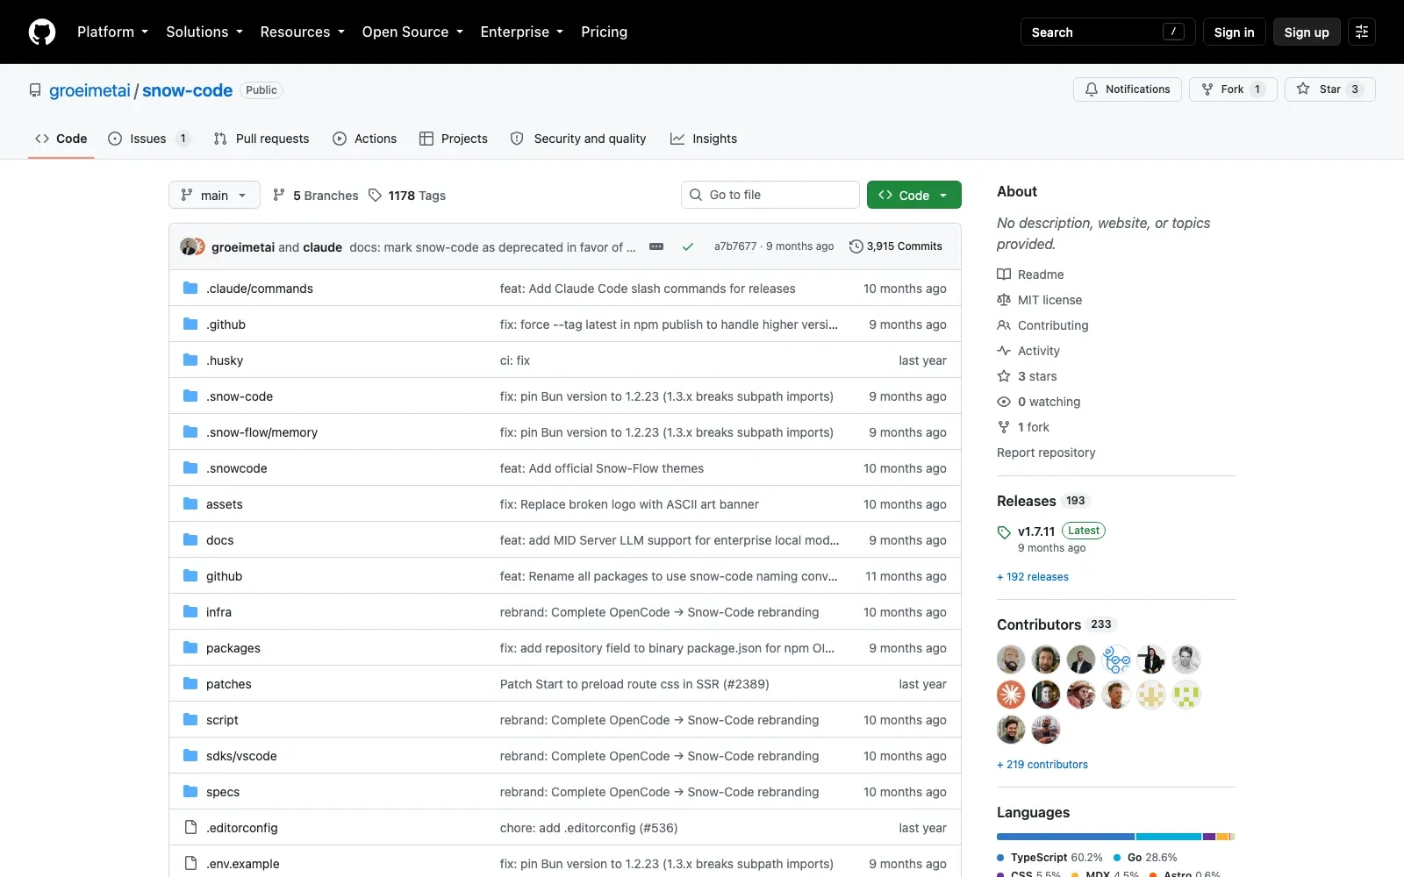This screenshot has width=1404, height=877.
Task: Show the + 219 contributors link
Action: pyautogui.click(x=1042, y=765)
